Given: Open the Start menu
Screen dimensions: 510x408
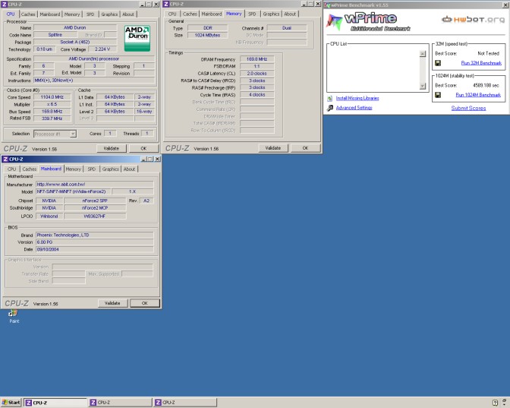Looking at the screenshot, I should click(11, 403).
